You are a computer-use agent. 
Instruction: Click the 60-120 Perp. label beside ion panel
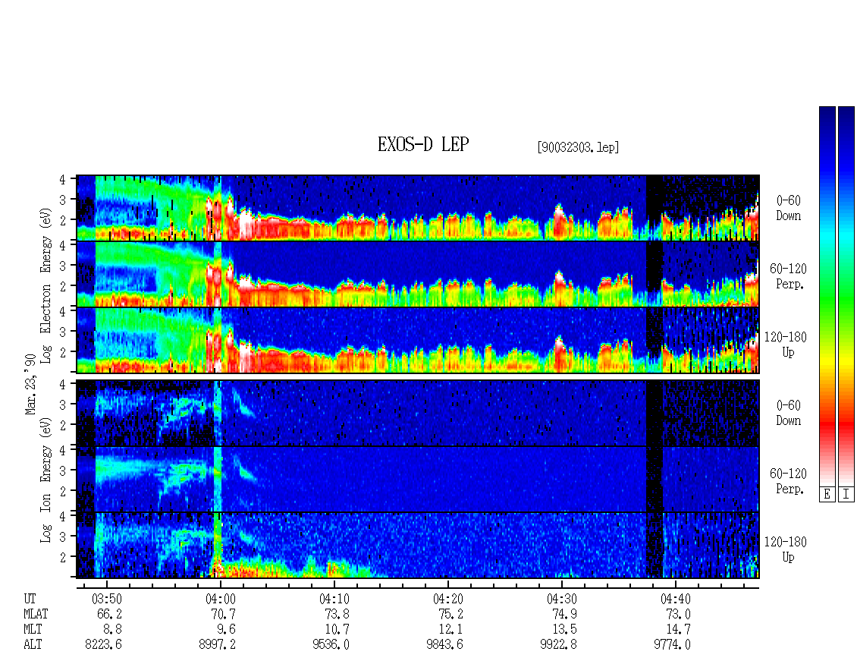point(788,481)
